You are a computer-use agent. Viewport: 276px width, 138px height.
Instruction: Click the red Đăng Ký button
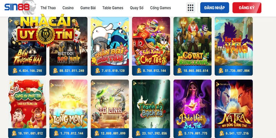pyautogui.click(x=247, y=8)
